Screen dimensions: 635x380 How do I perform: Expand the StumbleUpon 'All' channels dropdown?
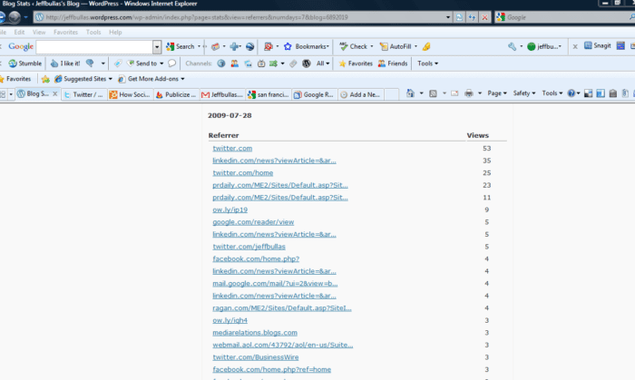[x=323, y=63]
